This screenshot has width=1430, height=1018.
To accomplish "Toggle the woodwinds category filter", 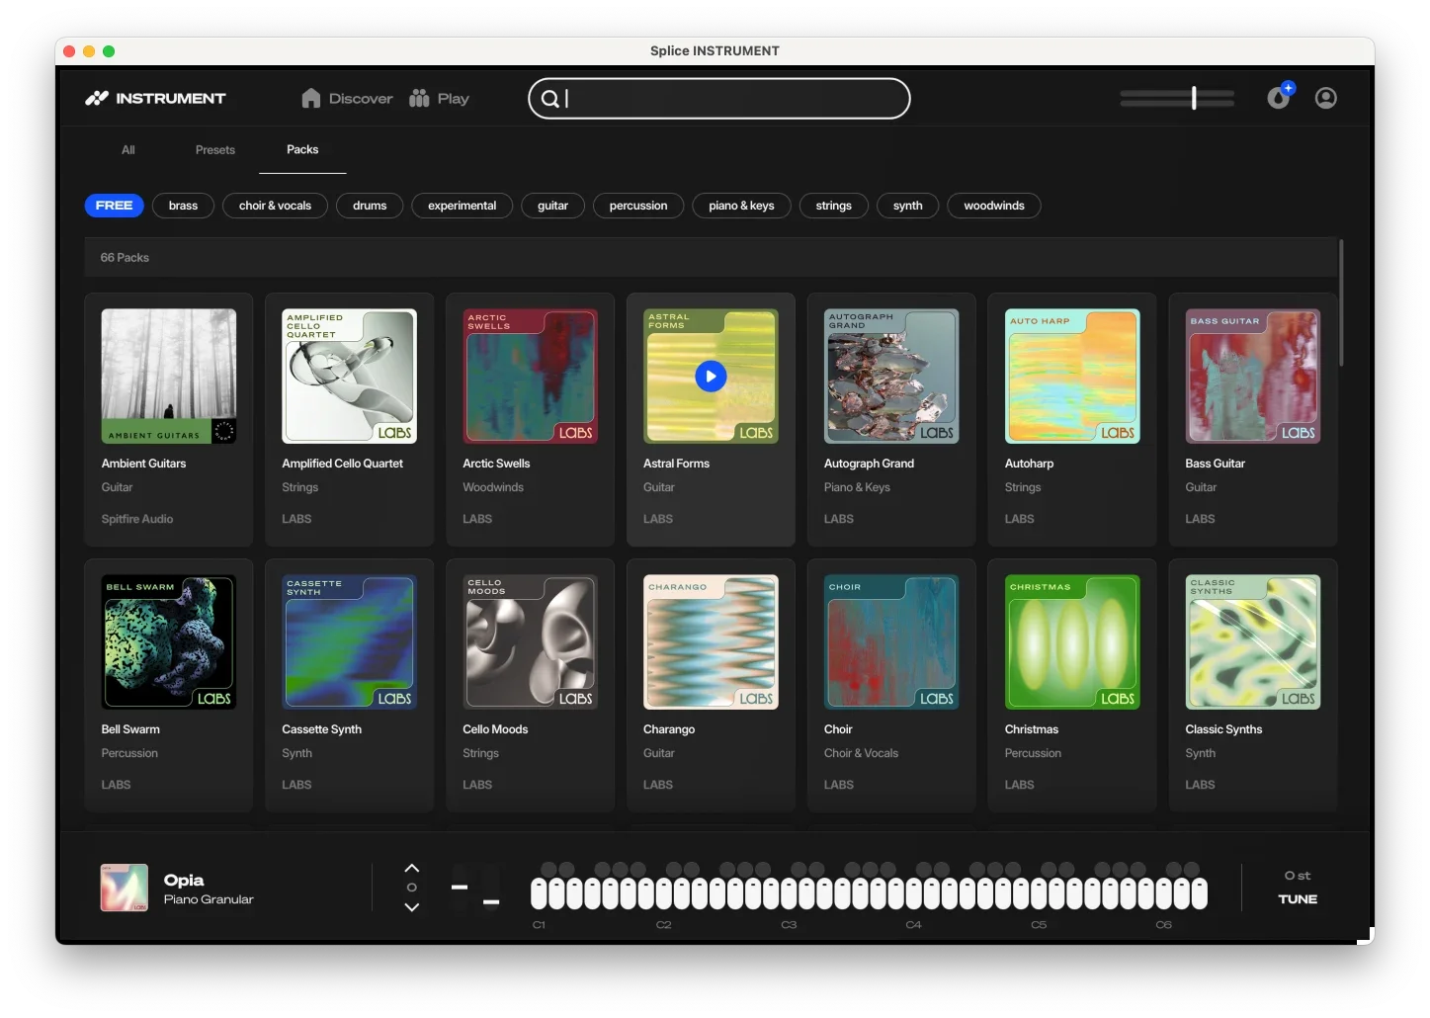I will pyautogui.click(x=994, y=206).
